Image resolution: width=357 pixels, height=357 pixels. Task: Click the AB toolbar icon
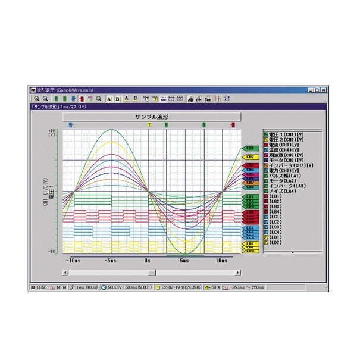tap(190, 99)
